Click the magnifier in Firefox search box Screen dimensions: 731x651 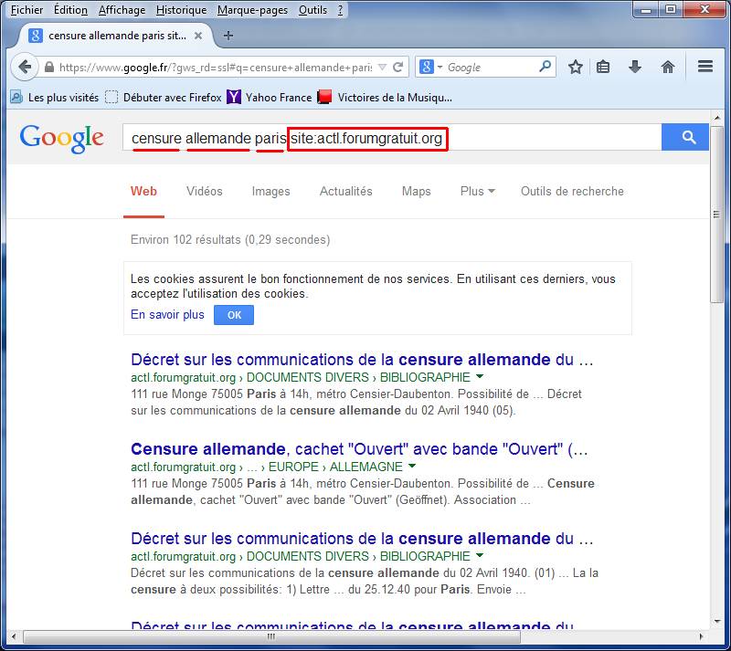tap(545, 67)
